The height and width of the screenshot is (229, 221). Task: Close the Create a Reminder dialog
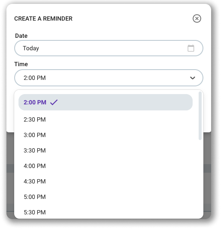coord(197,18)
